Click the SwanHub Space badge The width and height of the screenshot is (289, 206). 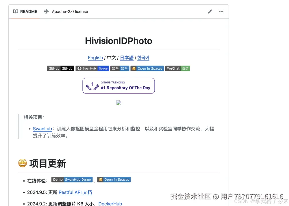click(92, 68)
